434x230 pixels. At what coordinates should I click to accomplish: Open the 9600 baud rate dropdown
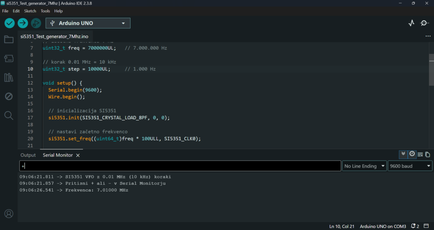tap(410, 166)
